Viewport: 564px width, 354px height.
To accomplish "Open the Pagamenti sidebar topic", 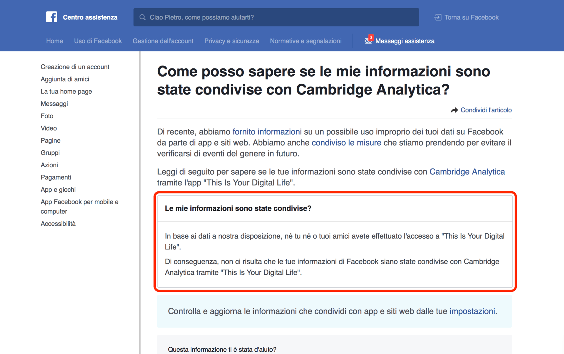I will (x=56, y=177).
